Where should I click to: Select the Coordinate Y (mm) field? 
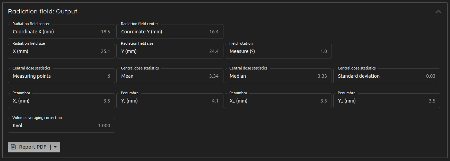coord(170,31)
